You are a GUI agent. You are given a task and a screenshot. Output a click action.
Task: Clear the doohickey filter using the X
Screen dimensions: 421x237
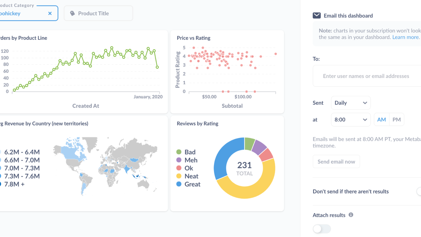[x=50, y=13]
